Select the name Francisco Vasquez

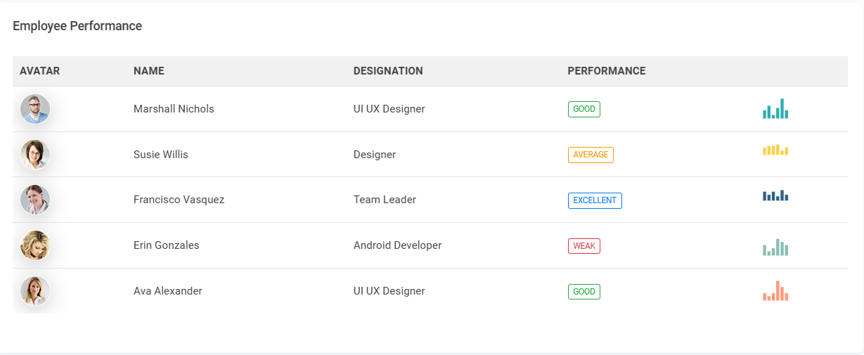tap(179, 200)
